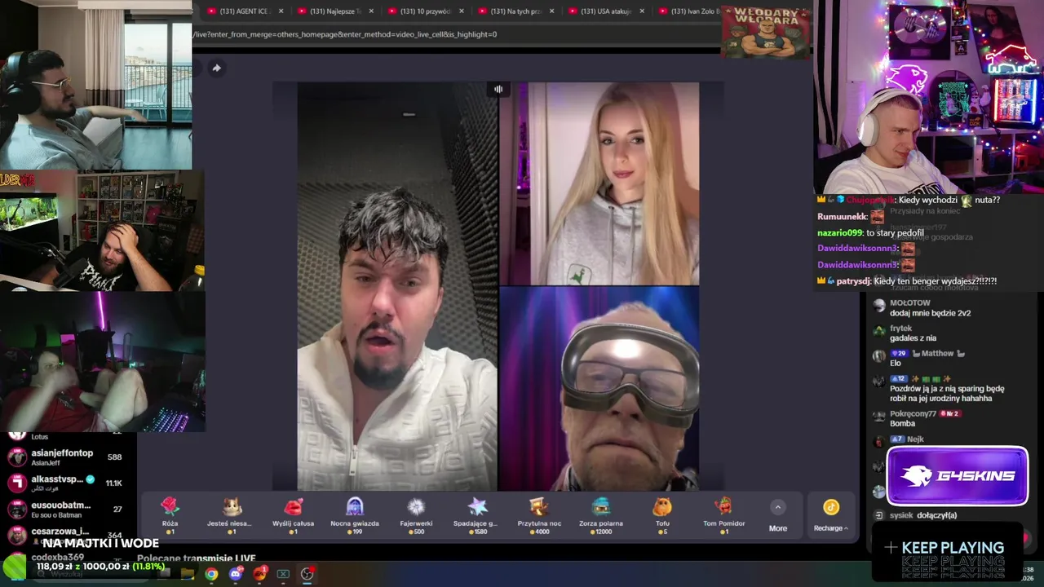
Task: Close the Najlepsze browser tab
Action: (x=371, y=11)
